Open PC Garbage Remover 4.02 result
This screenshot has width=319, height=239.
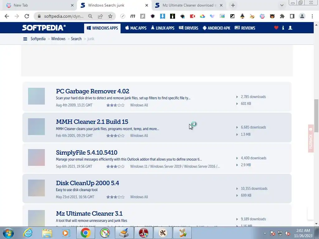93,91
